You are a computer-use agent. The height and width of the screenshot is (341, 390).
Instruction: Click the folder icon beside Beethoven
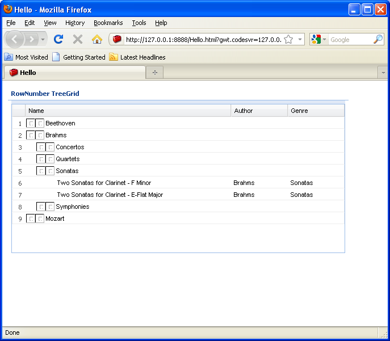click(40, 123)
